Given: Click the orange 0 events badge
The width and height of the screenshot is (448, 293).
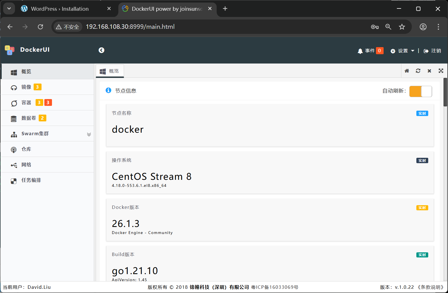Looking at the screenshot, I should pyautogui.click(x=380, y=51).
